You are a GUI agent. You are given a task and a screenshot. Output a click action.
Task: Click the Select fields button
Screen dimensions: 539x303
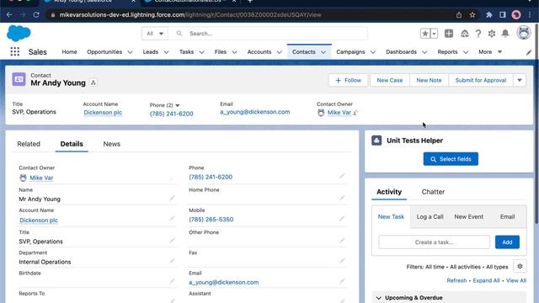(x=451, y=159)
